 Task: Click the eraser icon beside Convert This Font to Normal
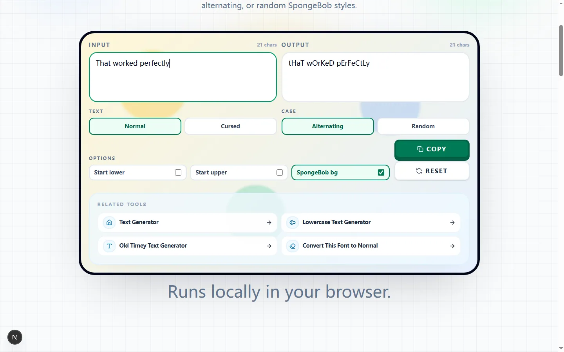(x=293, y=246)
